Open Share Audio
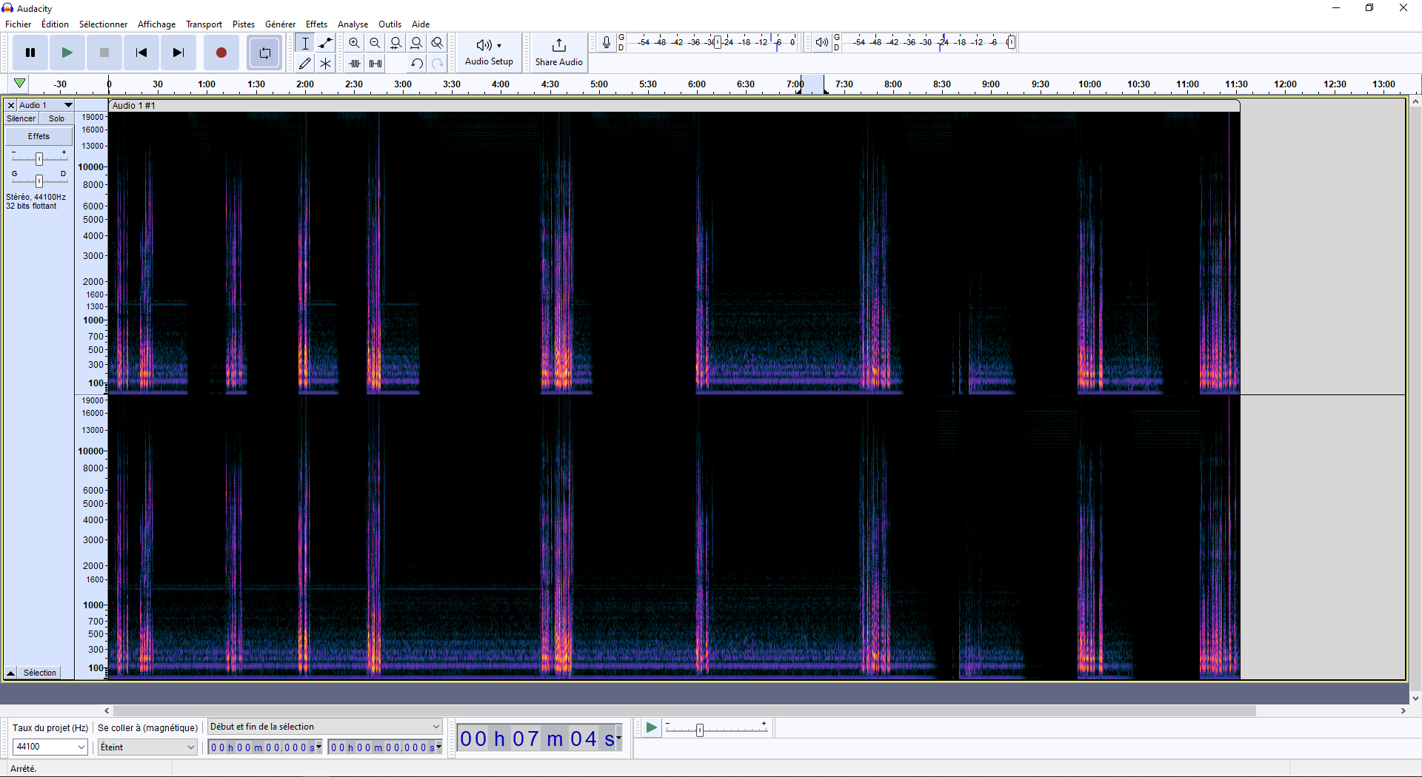The image size is (1422, 777). point(558,53)
